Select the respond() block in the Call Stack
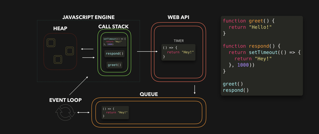 [114, 54]
